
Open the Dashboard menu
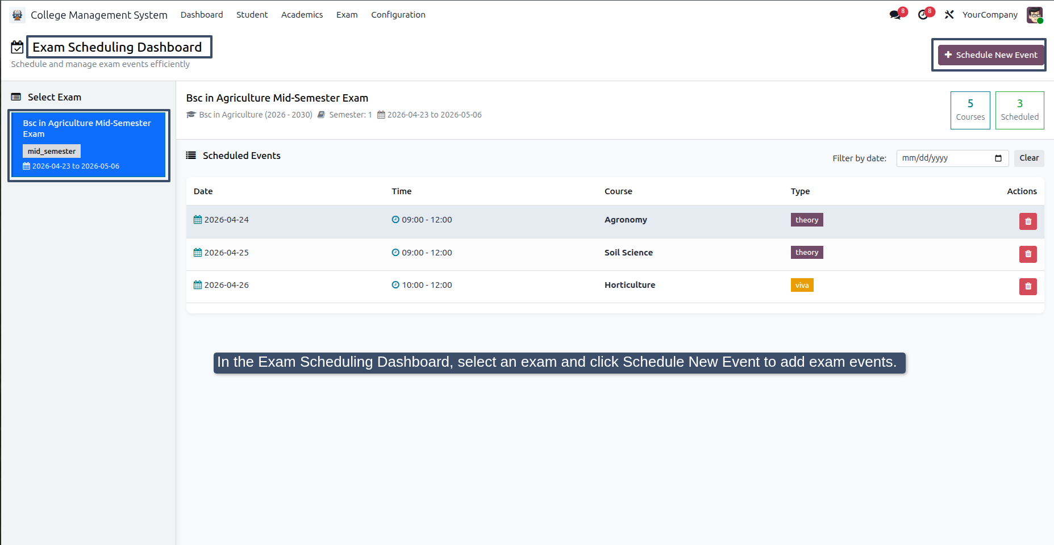tap(202, 15)
